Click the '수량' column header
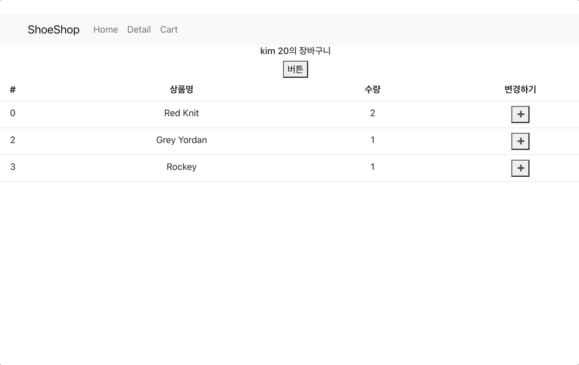 click(372, 89)
